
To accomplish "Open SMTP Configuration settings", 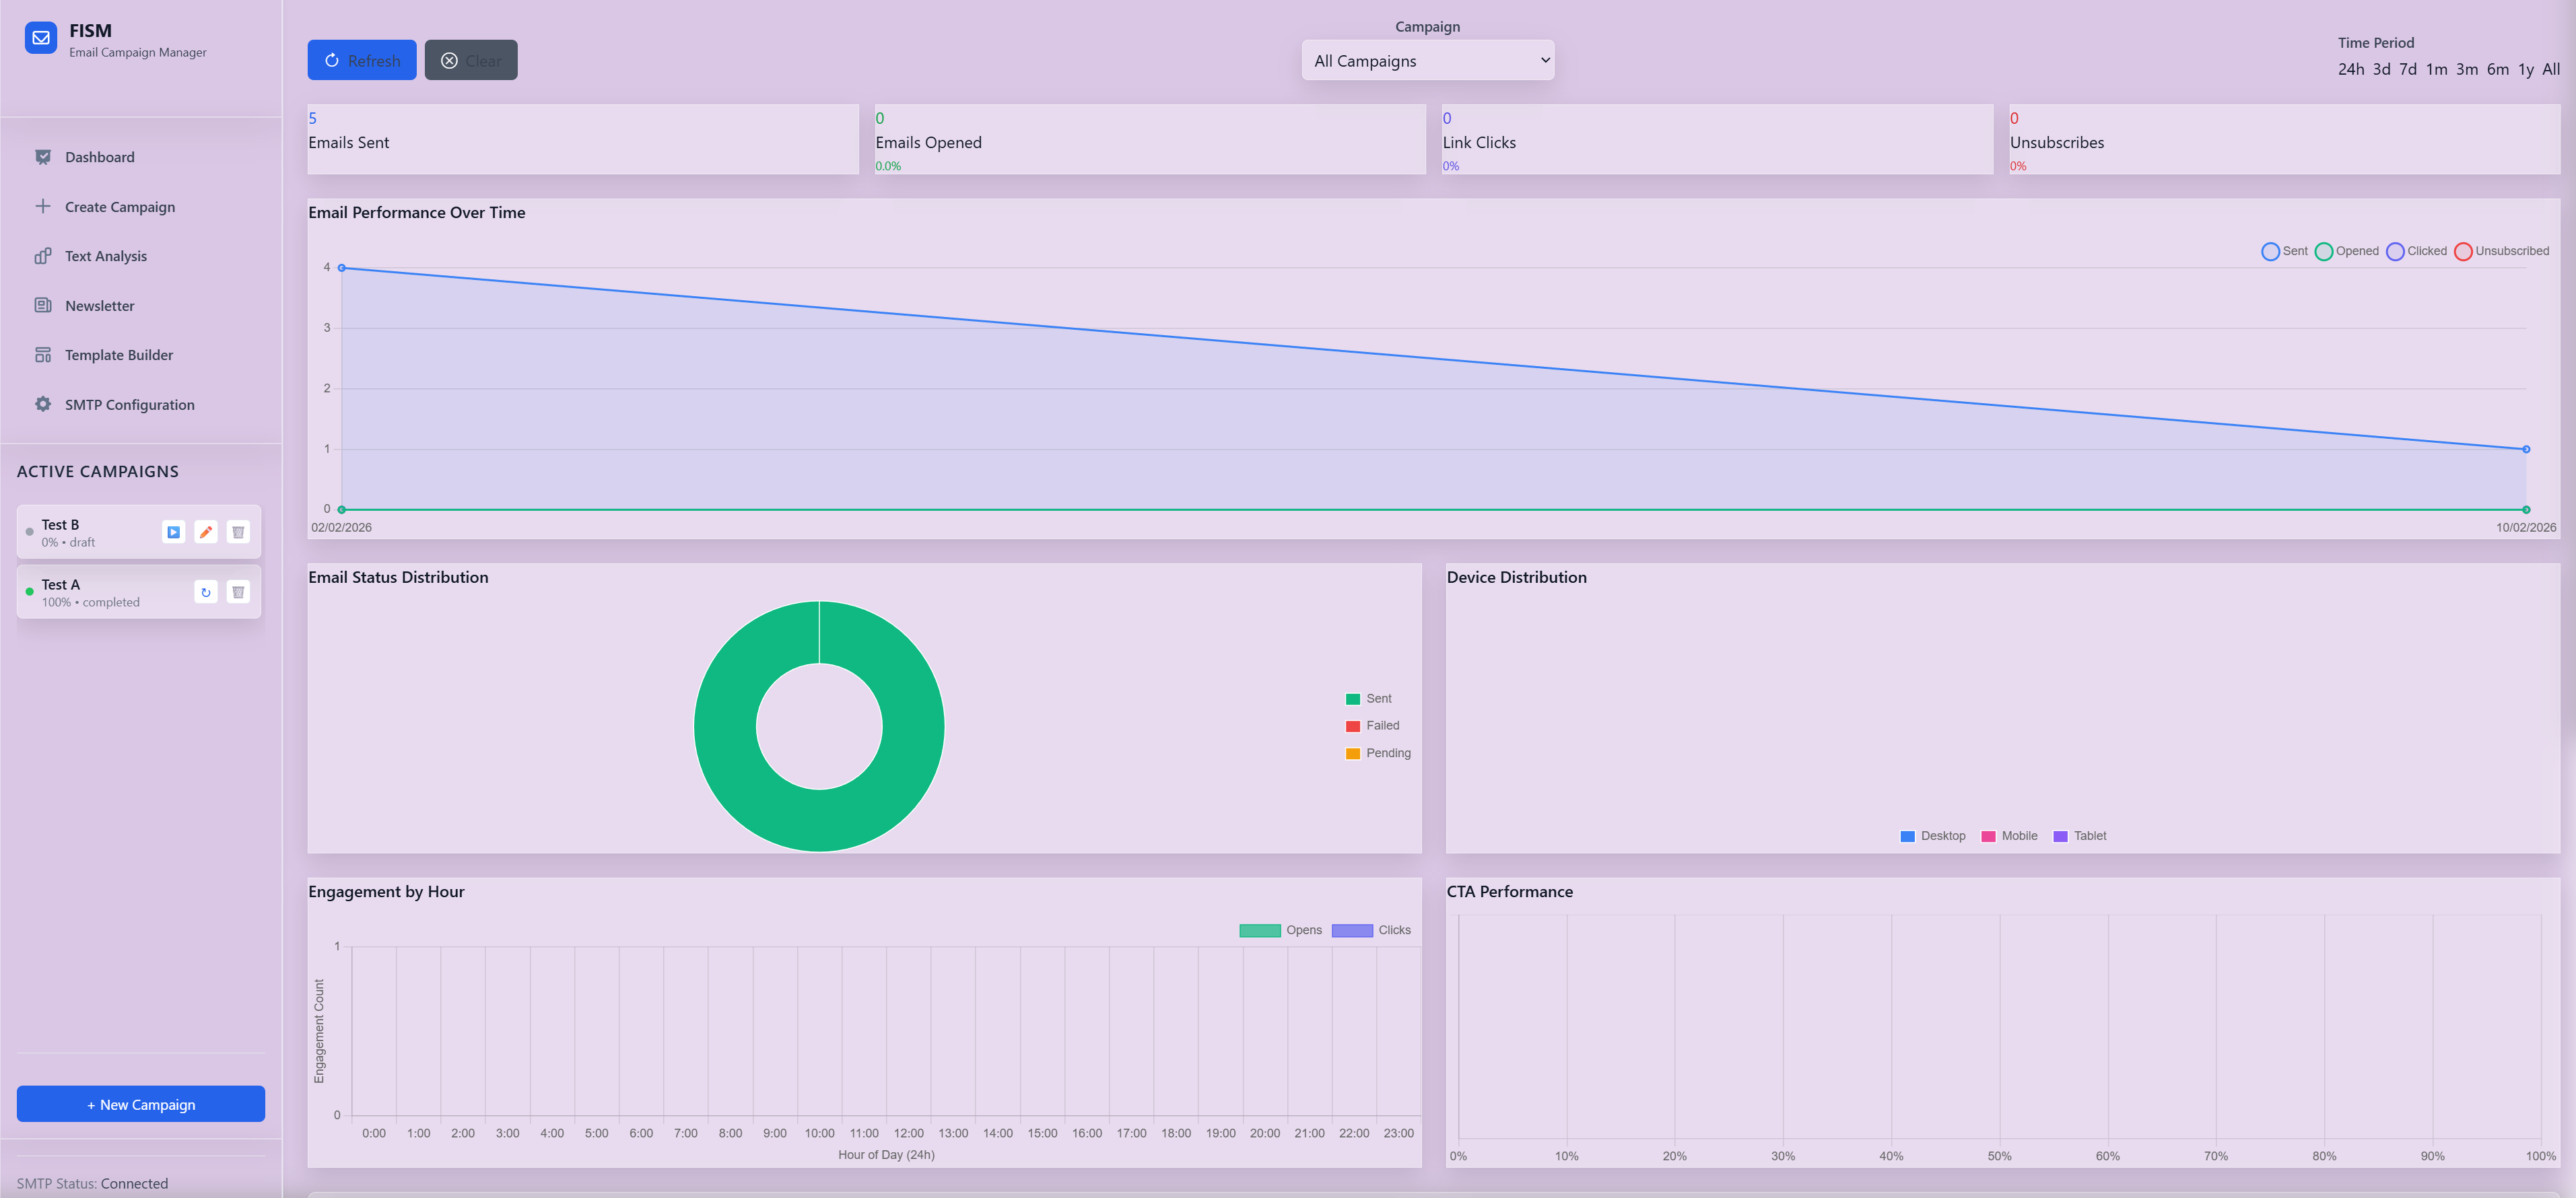I will tap(129, 404).
